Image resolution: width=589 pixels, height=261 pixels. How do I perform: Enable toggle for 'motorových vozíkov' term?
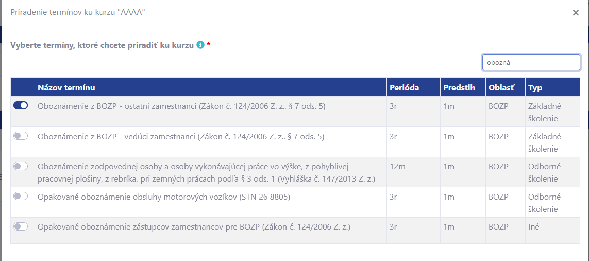point(21,196)
